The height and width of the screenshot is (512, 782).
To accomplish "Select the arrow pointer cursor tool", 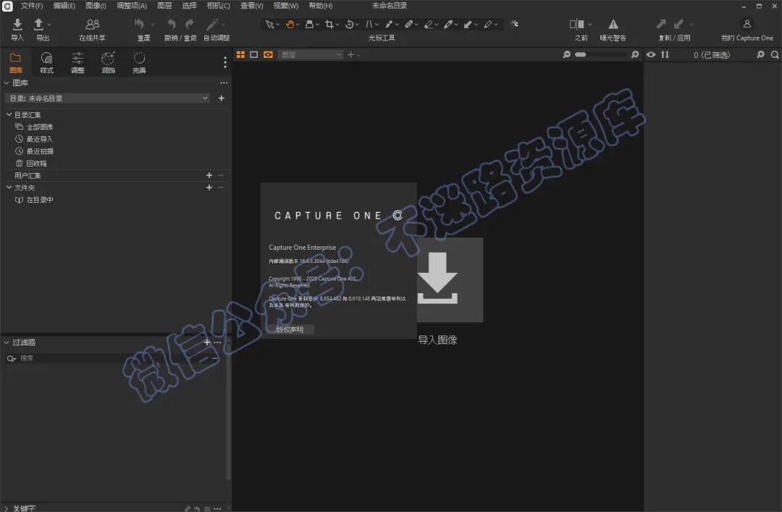I will click(270, 24).
